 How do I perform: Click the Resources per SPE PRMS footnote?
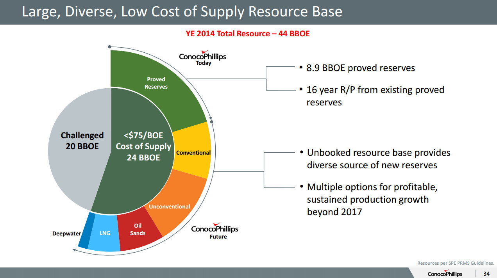pos(456,263)
